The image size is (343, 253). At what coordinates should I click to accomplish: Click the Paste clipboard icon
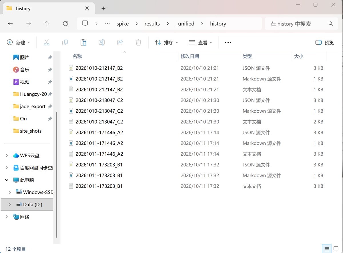(83, 42)
